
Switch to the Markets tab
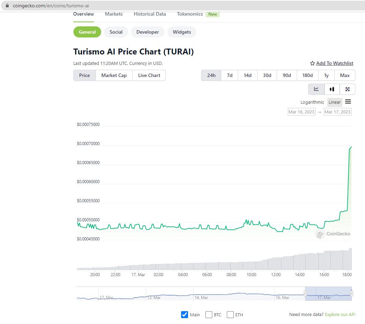(114, 14)
